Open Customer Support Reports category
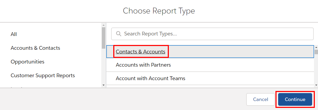Viewport: 318px width, 110px height. [43, 75]
